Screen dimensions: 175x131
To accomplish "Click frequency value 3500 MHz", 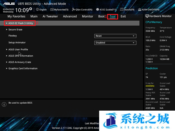I will click(x=150, y=31).
